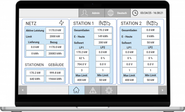
Task: Select the Deutsch language button
Action: coord(122,13)
